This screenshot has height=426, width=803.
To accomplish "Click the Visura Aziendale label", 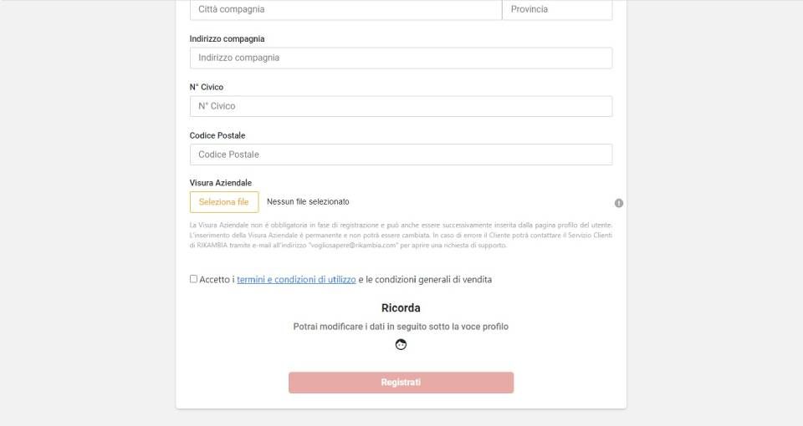I will pos(221,183).
